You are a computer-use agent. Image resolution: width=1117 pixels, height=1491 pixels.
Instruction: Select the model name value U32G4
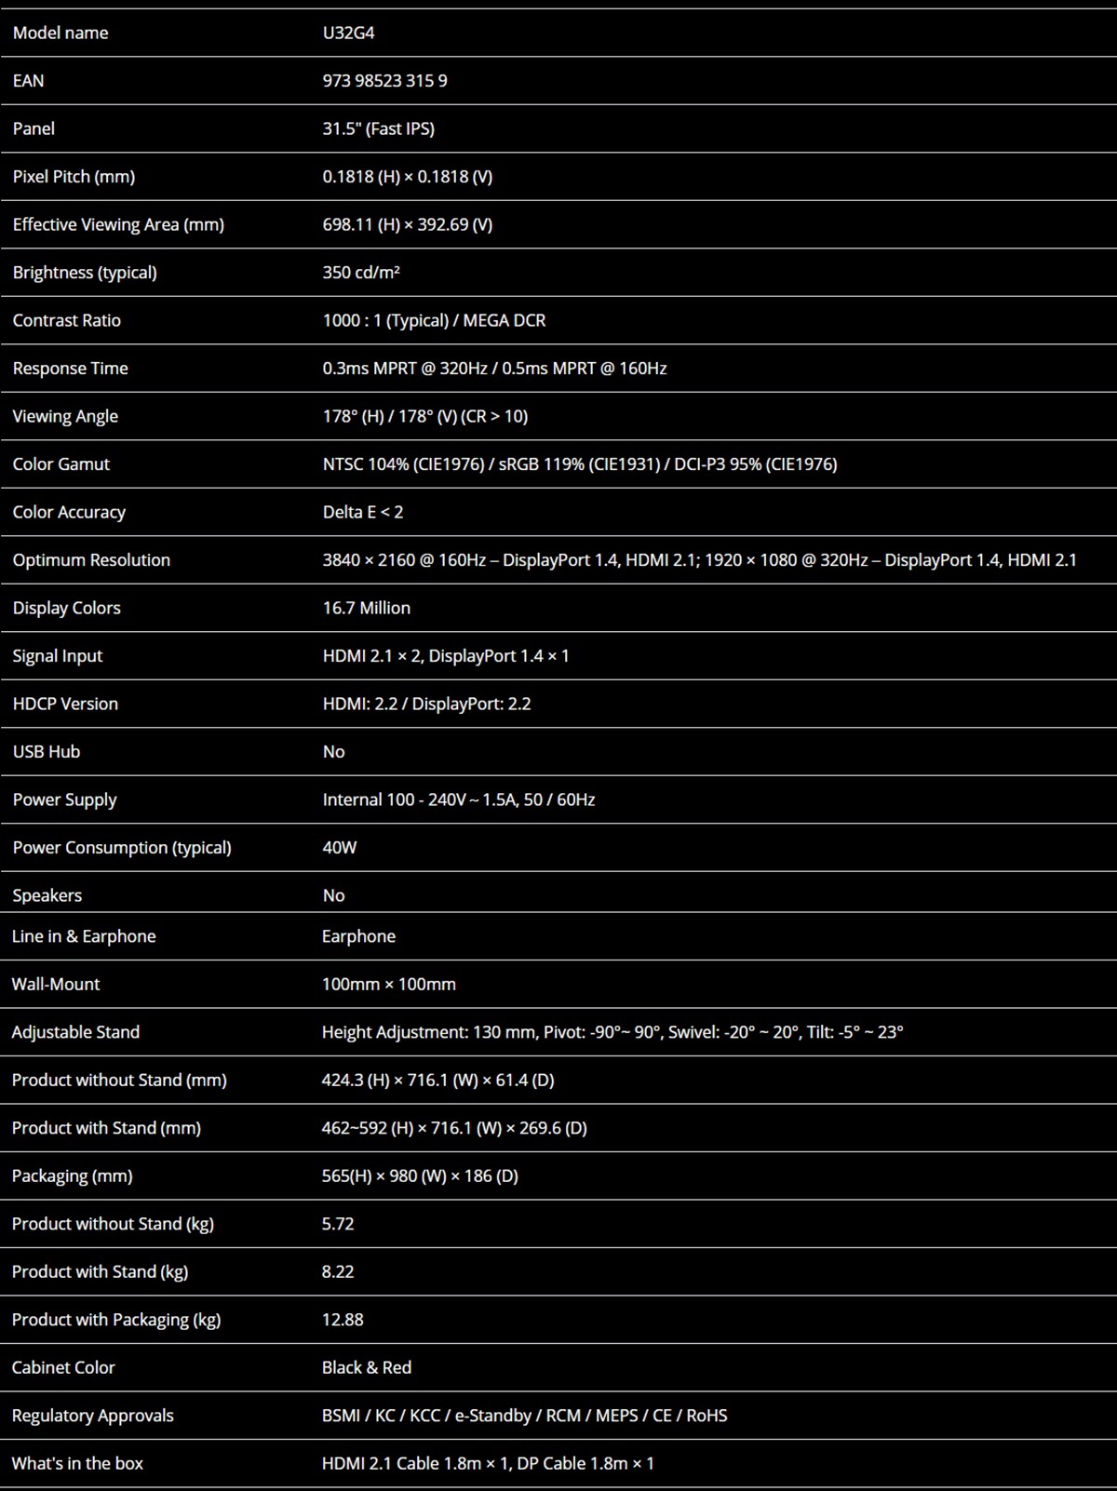(348, 33)
